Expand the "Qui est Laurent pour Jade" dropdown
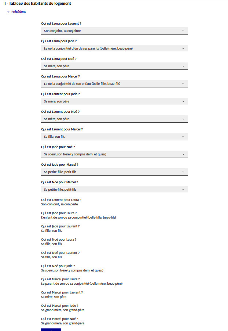Screen dimensions: 228x331 coord(114,101)
